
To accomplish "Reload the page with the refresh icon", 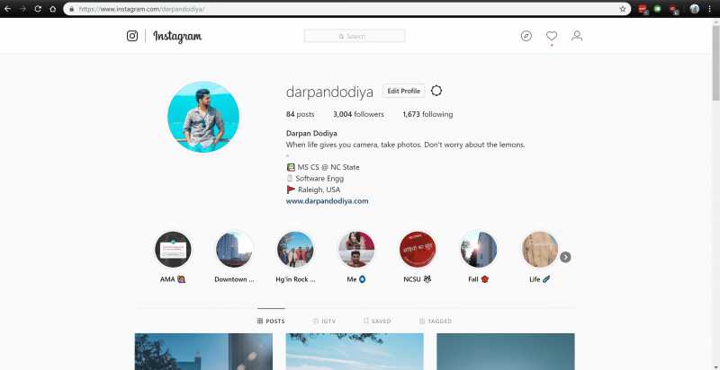I will (x=38, y=9).
